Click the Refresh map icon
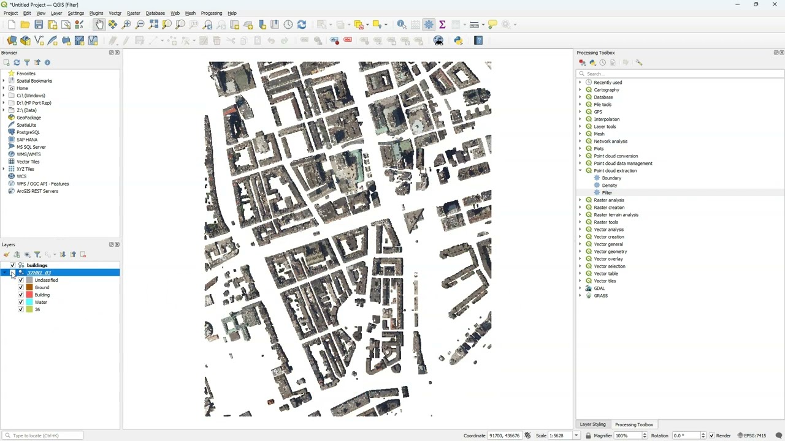Screen dimensions: 785x441 pos(302,24)
